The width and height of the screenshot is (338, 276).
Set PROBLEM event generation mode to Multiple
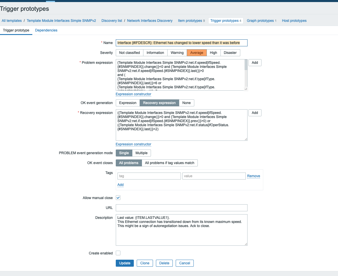pos(141,153)
